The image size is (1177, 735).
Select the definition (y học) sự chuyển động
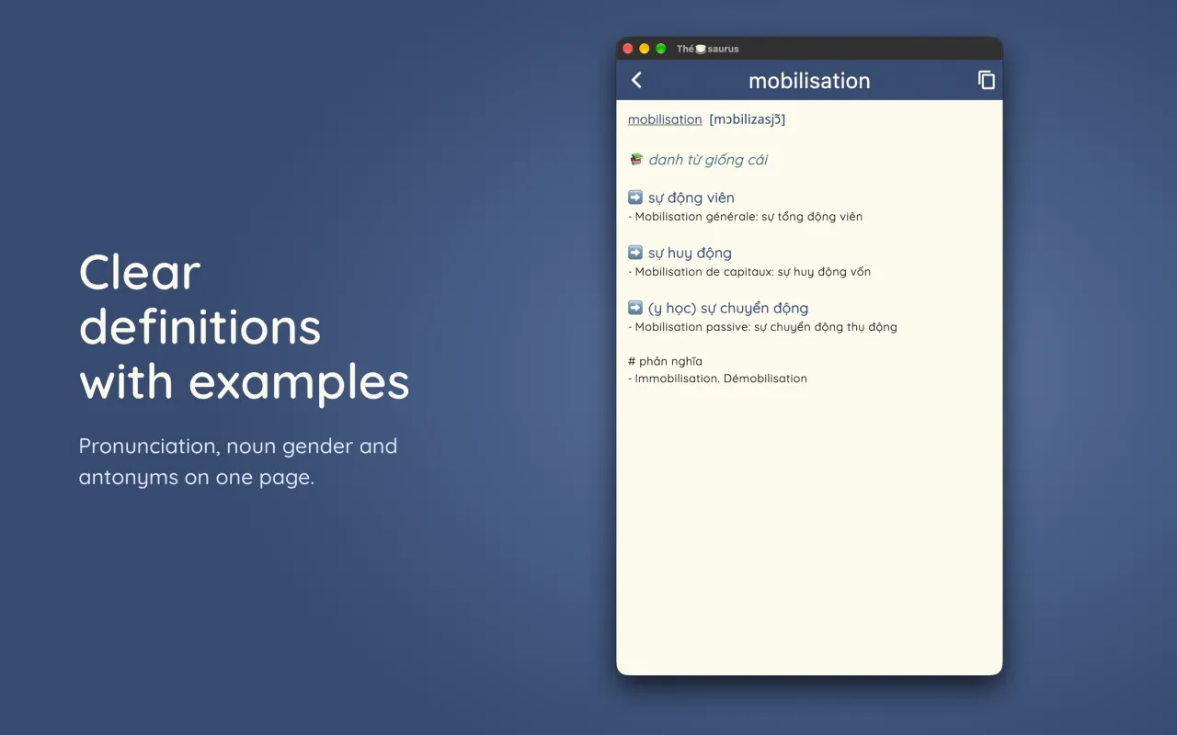(728, 309)
